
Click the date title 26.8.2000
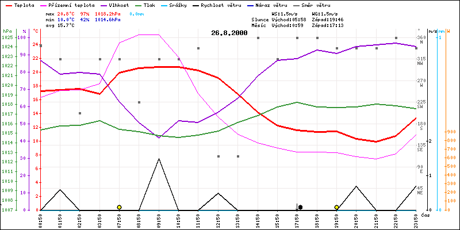(228, 33)
